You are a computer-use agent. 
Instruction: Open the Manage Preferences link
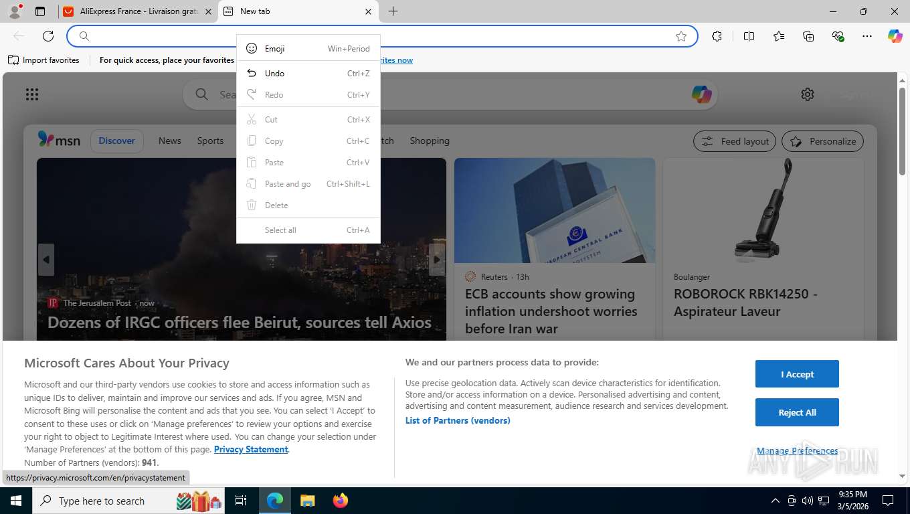(x=797, y=450)
